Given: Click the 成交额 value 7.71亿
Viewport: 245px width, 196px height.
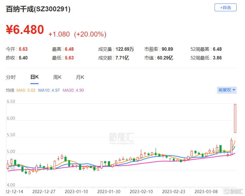Looking at the screenshot, I should (x=122, y=58).
